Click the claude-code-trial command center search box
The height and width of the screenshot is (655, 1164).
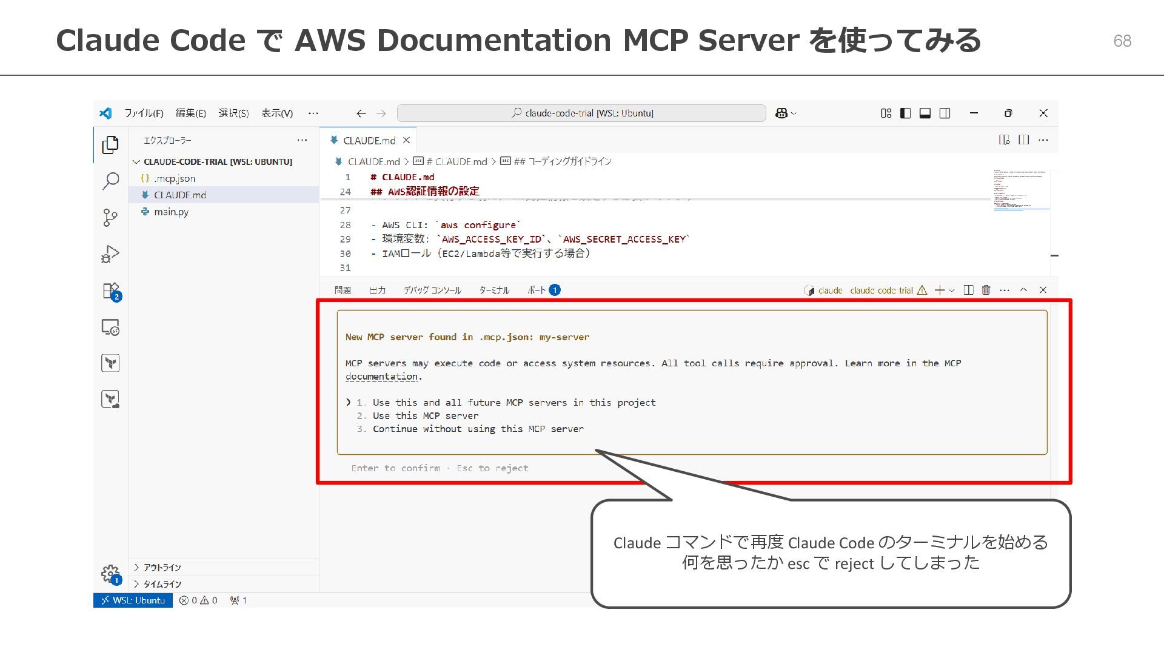click(581, 113)
